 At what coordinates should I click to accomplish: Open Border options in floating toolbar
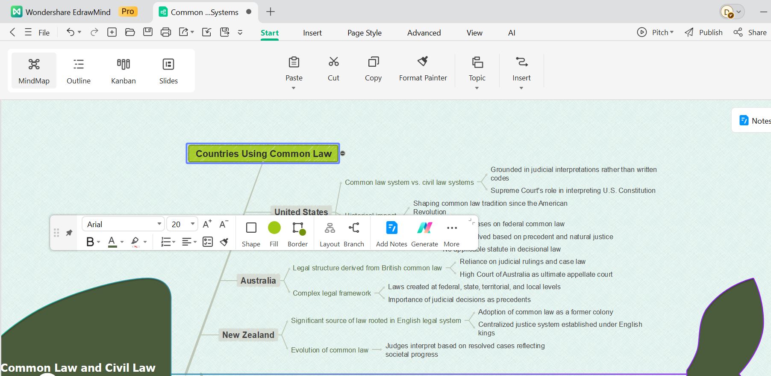tap(298, 233)
